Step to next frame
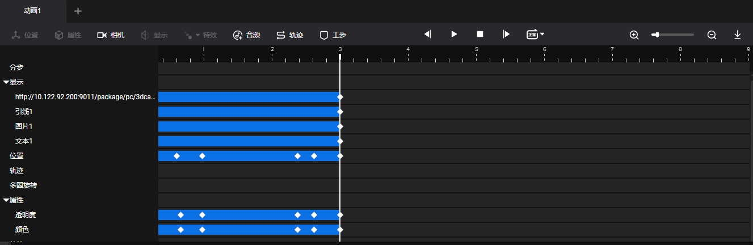 pos(506,34)
